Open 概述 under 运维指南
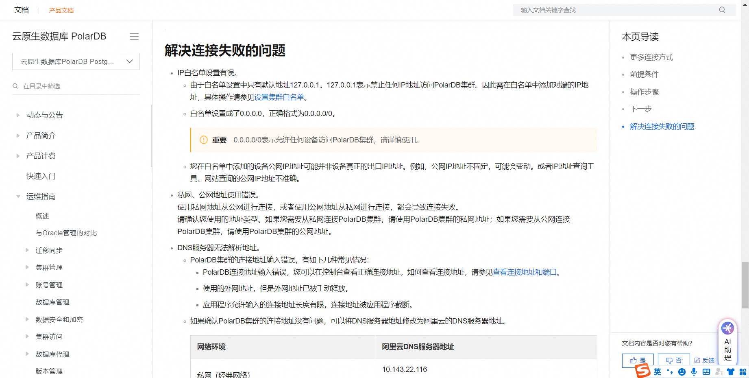Screen dimensions: 749x378 (42, 216)
